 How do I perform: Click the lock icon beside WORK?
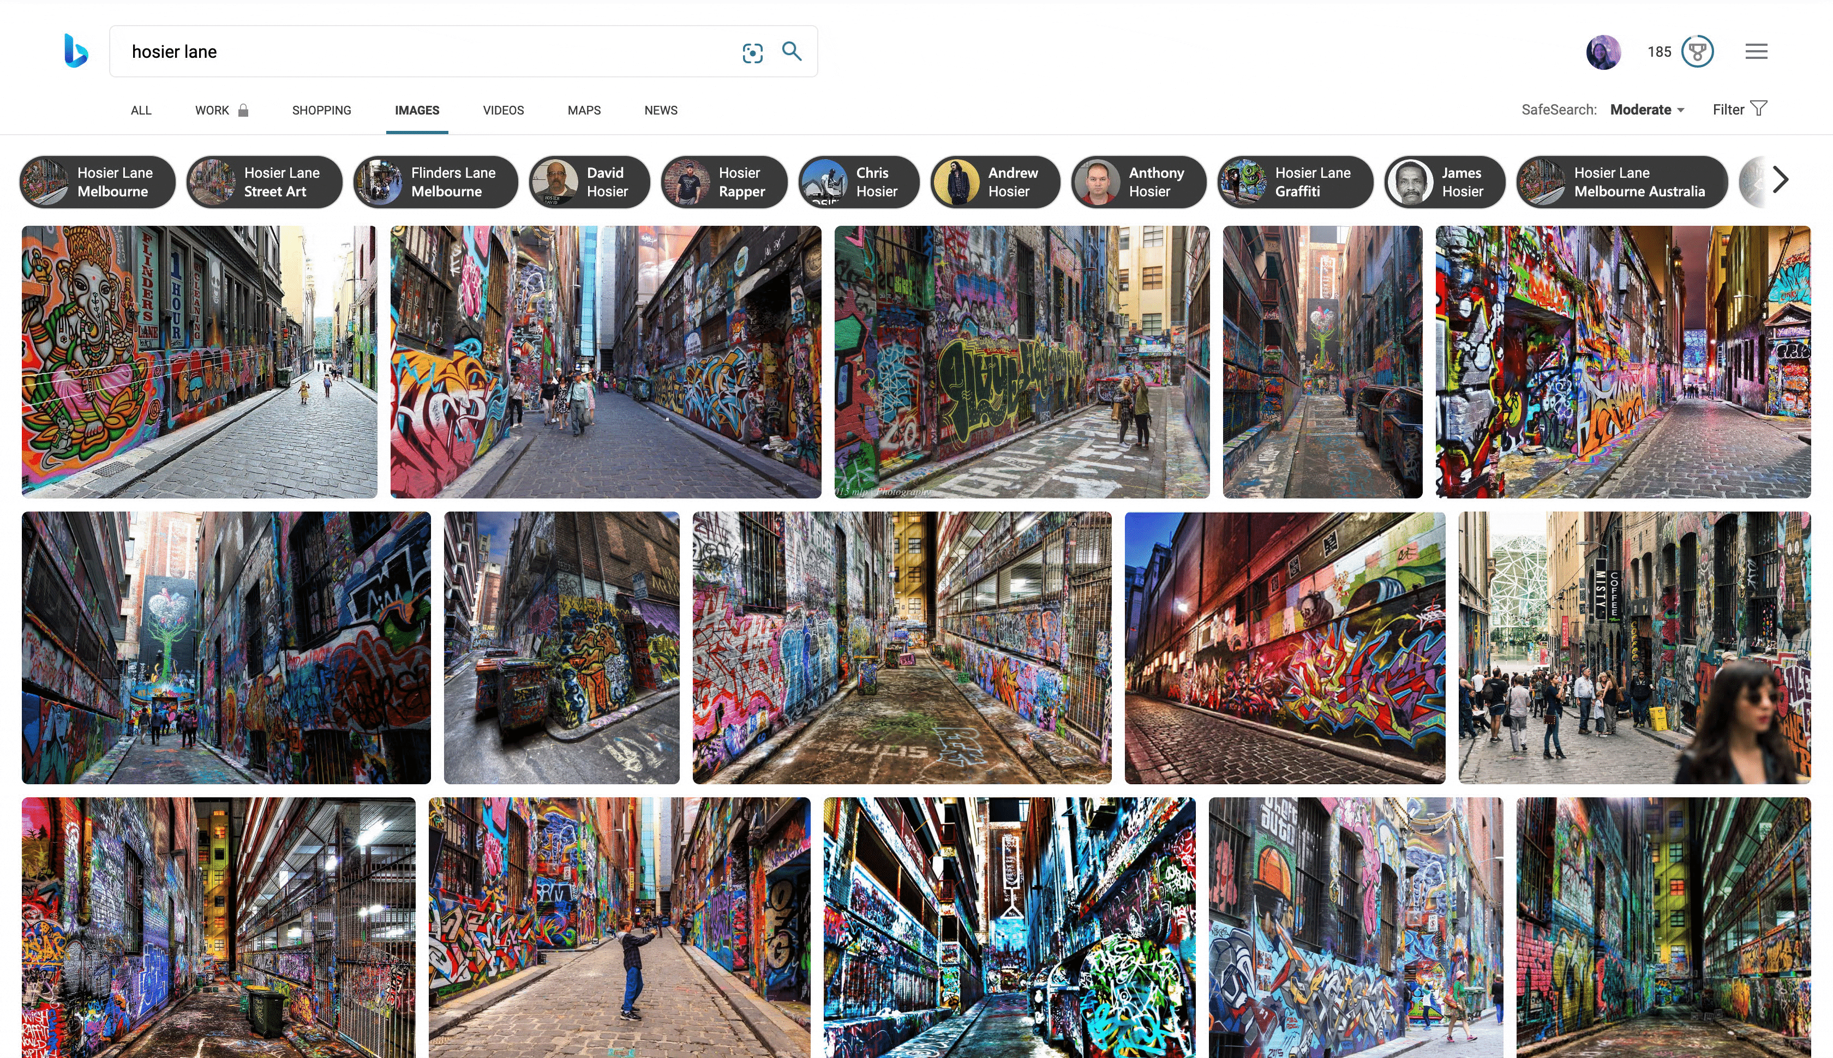[x=243, y=111]
